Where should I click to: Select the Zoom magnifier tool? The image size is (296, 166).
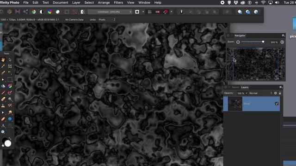tap(3, 132)
